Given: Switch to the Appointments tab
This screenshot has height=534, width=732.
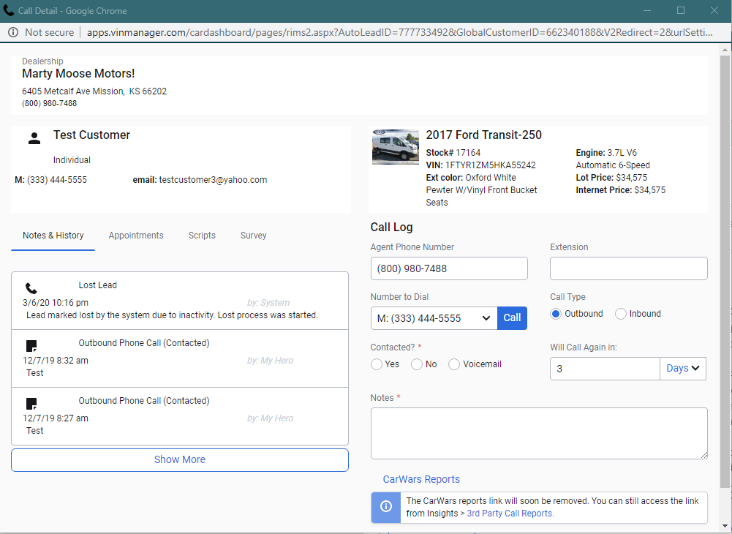Looking at the screenshot, I should point(136,235).
